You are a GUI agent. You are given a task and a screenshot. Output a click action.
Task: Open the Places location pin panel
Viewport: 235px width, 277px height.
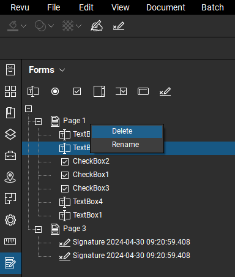pos(10,177)
